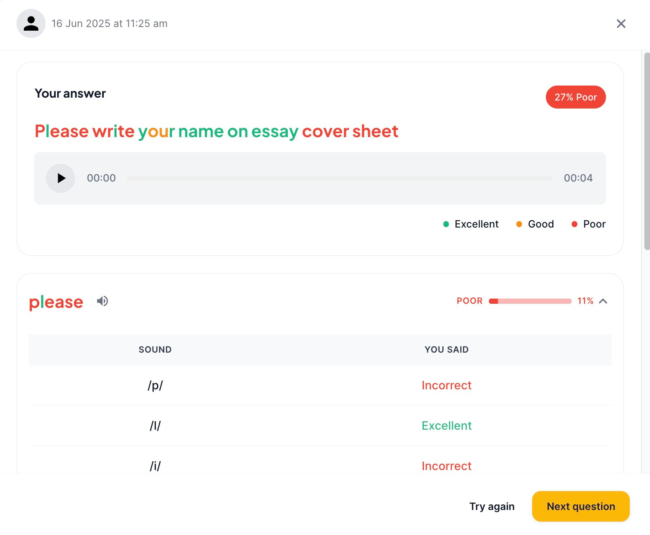Select the /l/ sound row marked Excellent

pyautogui.click(x=320, y=426)
